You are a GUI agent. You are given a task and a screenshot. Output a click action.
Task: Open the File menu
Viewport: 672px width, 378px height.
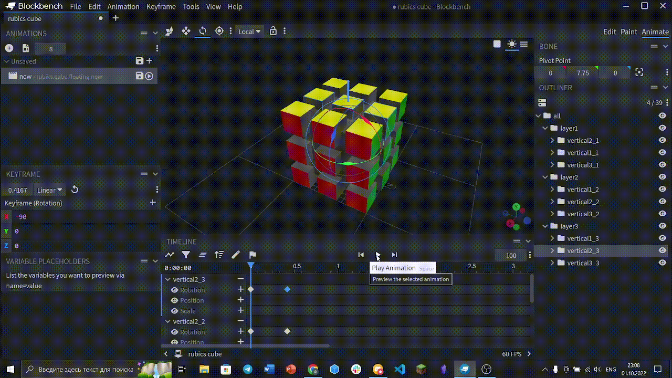click(76, 6)
